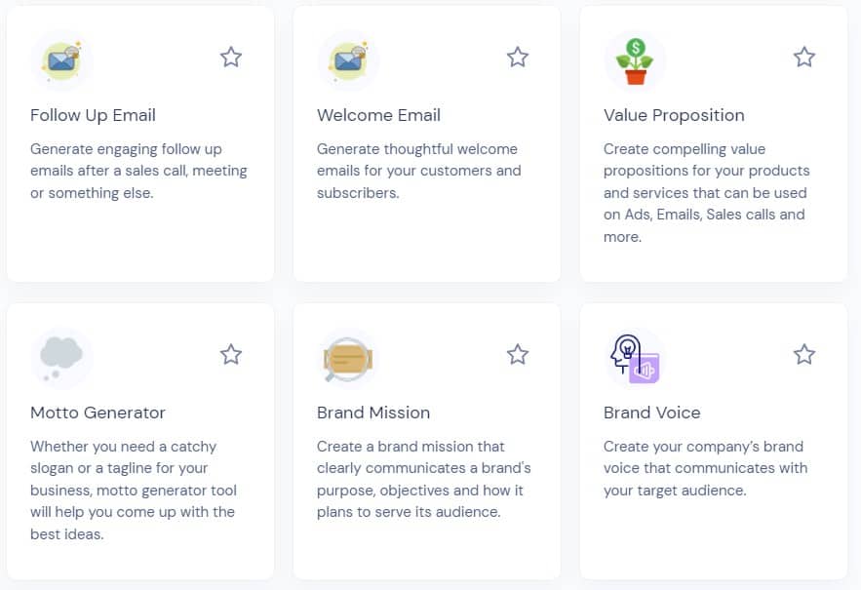Click the Brand Mission magnifier icon

point(348,358)
